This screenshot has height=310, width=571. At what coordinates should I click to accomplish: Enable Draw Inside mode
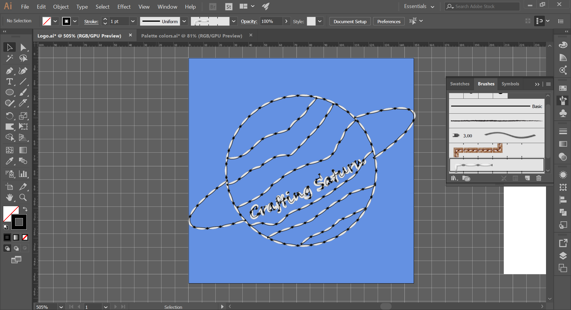pyautogui.click(x=25, y=248)
